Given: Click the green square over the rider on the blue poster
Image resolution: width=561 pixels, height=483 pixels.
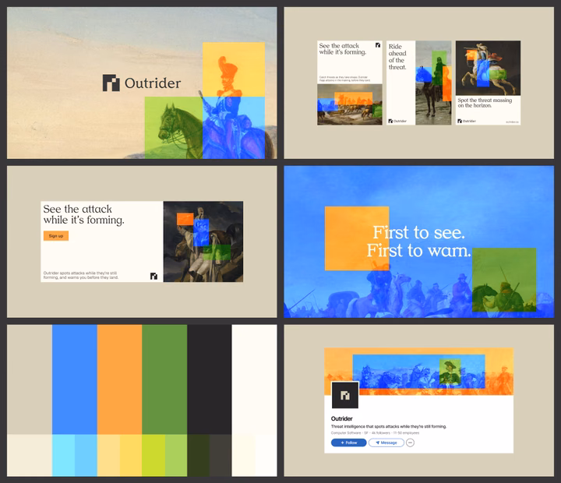Looking at the screenshot, I should click(x=504, y=280).
